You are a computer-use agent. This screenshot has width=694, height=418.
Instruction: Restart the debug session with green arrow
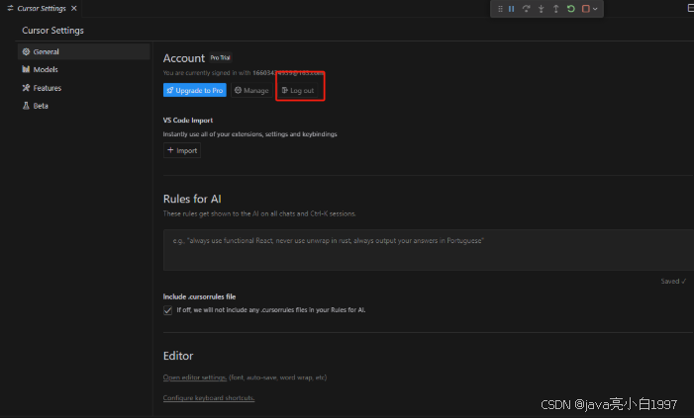[571, 9]
